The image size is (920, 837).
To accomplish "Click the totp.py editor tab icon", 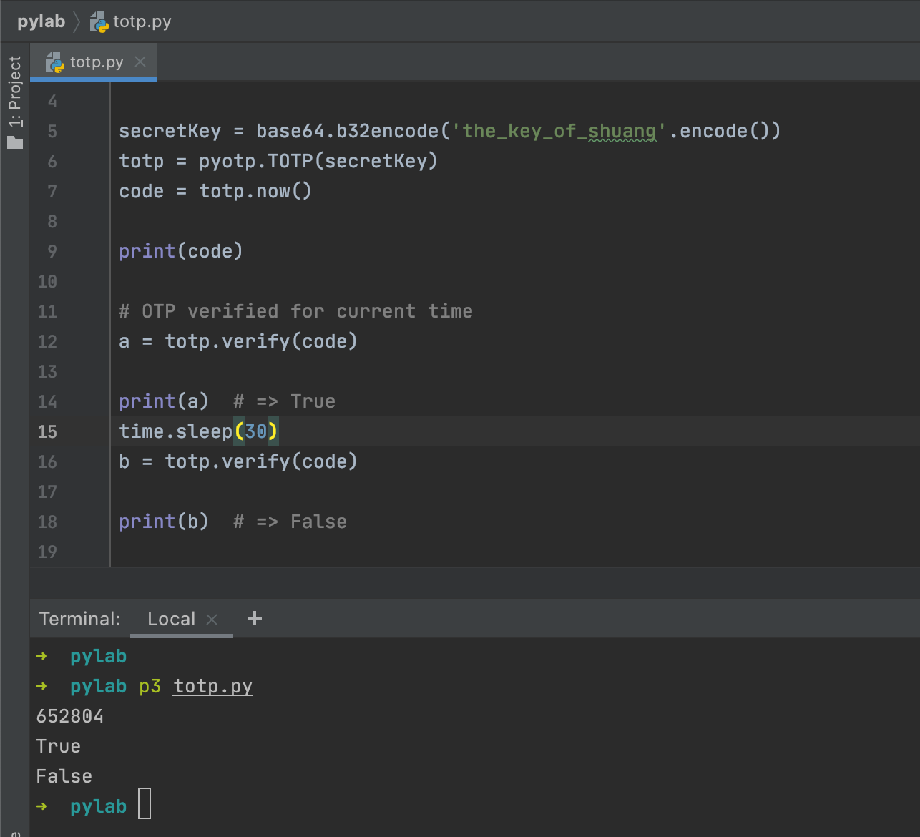I will coord(55,62).
